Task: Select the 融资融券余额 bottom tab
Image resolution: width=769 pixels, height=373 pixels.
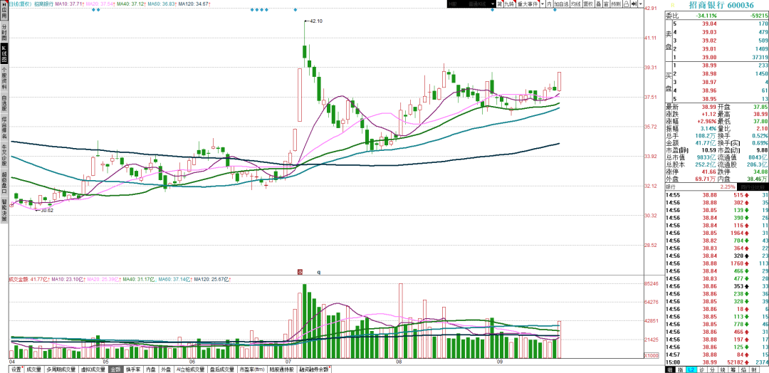Action: (315, 369)
